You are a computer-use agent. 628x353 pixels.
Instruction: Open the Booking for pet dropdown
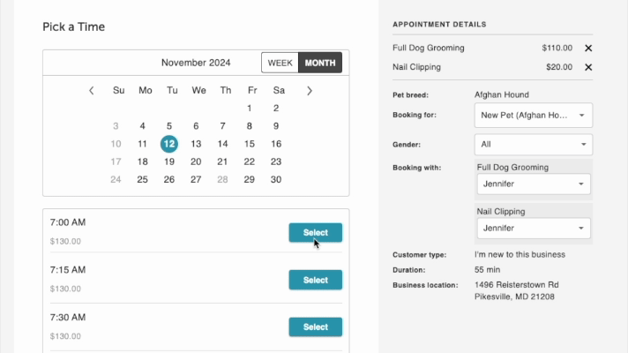[x=533, y=115]
